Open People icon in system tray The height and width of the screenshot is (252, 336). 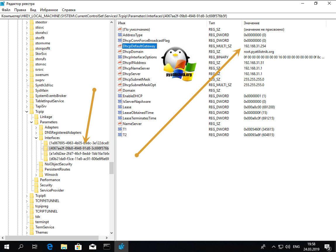263,247
